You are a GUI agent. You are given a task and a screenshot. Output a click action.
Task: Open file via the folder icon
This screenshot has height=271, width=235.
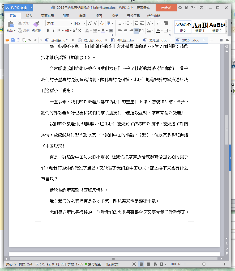click(x=7, y=40)
